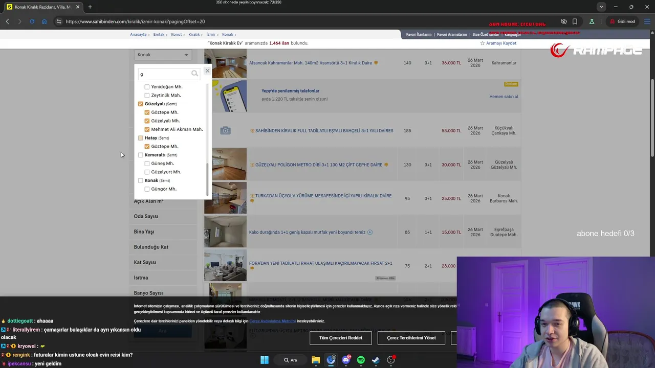This screenshot has height=368, width=655.
Task: Open Discord from the taskbar
Action: coord(346,360)
